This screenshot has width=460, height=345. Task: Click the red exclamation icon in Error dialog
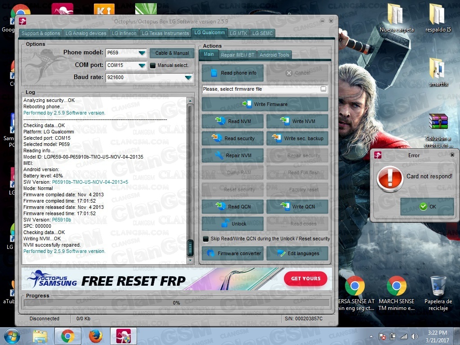pos(389,179)
